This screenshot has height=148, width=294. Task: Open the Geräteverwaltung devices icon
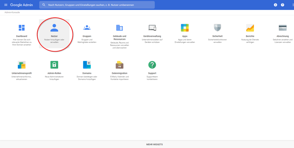152,28
